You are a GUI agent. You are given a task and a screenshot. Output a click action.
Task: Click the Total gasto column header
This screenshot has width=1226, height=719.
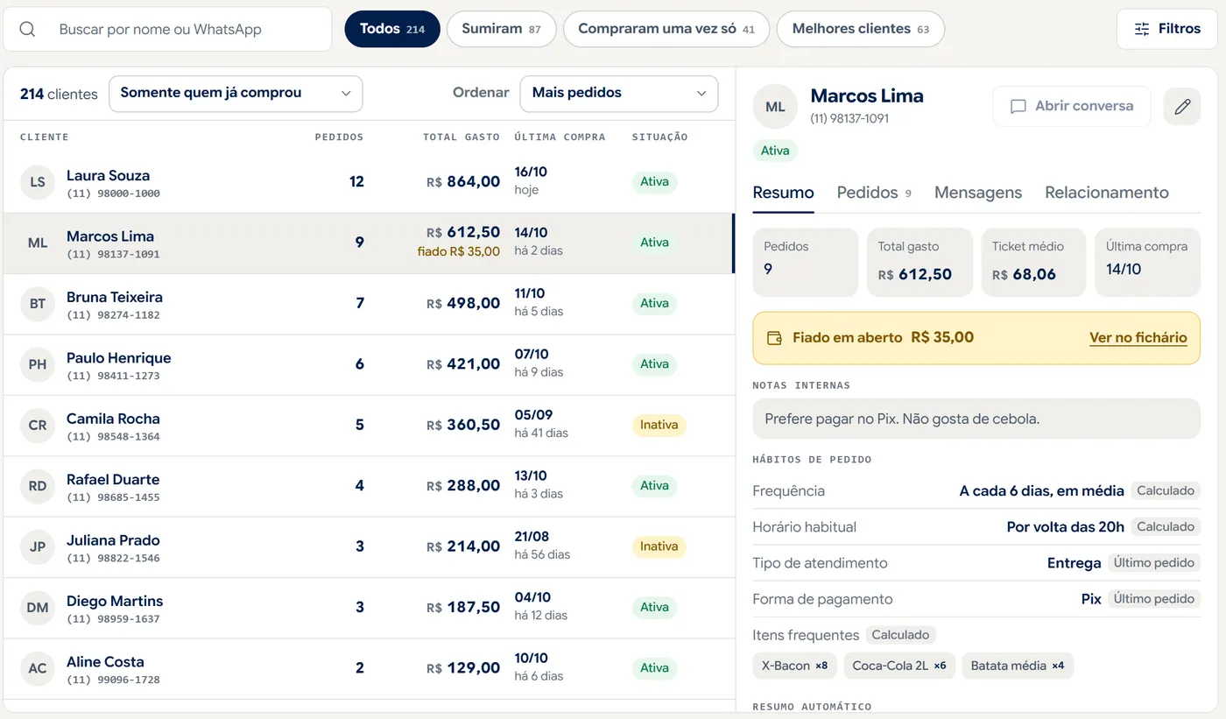(x=462, y=137)
